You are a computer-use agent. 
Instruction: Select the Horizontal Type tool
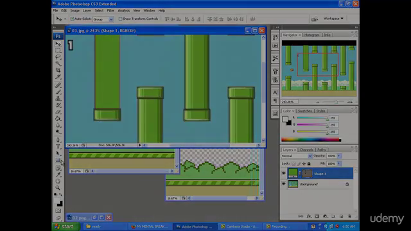[x=58, y=146]
